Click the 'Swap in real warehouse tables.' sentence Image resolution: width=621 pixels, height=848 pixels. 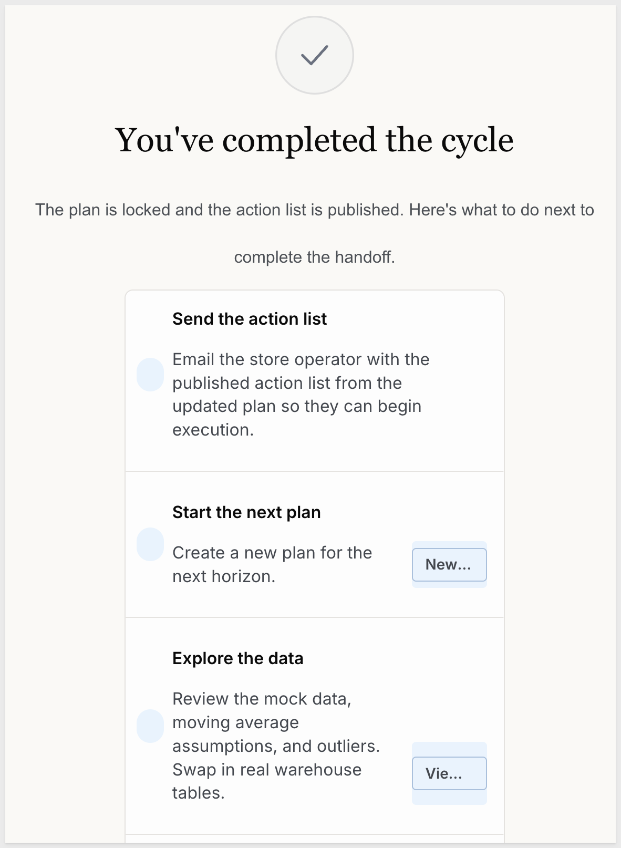tap(267, 781)
